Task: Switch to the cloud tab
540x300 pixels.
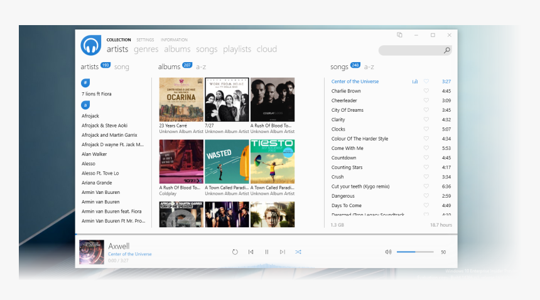Action: click(267, 49)
